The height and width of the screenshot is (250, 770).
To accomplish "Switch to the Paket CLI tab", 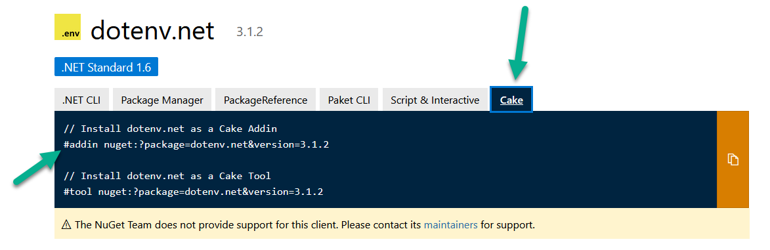I will click(x=349, y=100).
